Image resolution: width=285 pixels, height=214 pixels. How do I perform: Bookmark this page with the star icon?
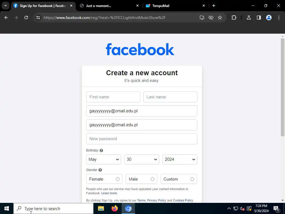coord(220,18)
